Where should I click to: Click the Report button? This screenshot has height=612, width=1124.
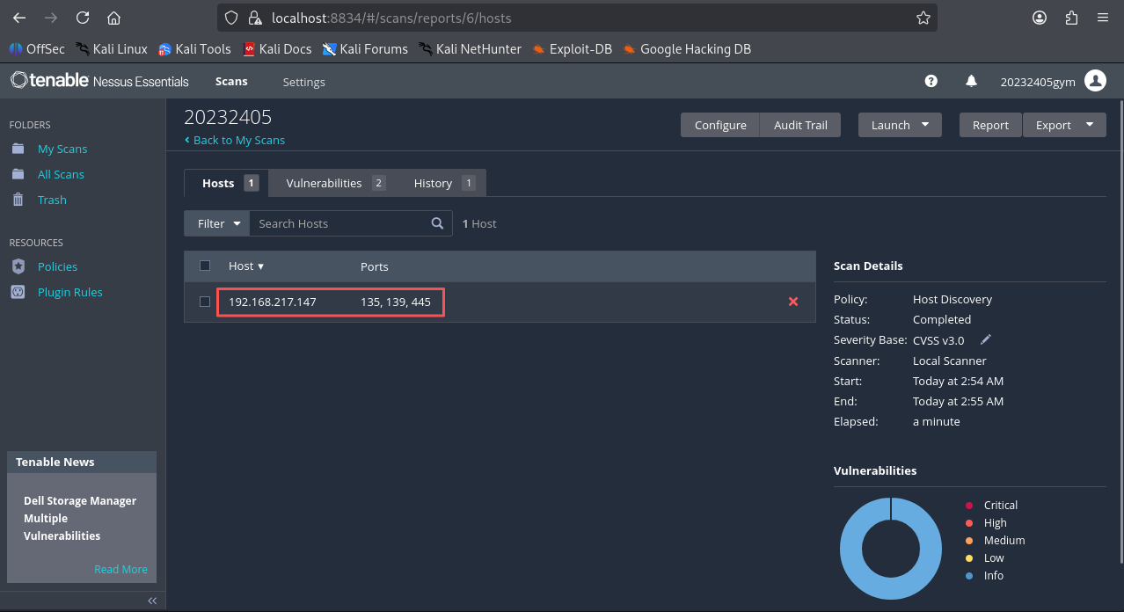990,125
